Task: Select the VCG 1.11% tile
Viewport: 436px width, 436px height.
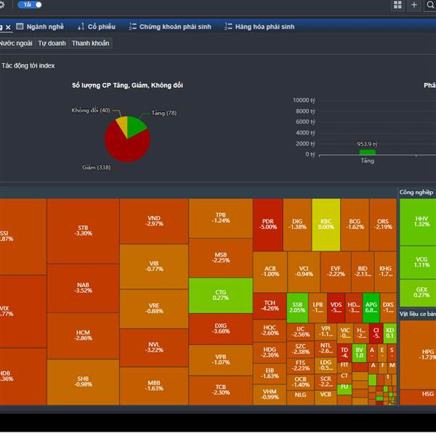Action: tap(418, 262)
